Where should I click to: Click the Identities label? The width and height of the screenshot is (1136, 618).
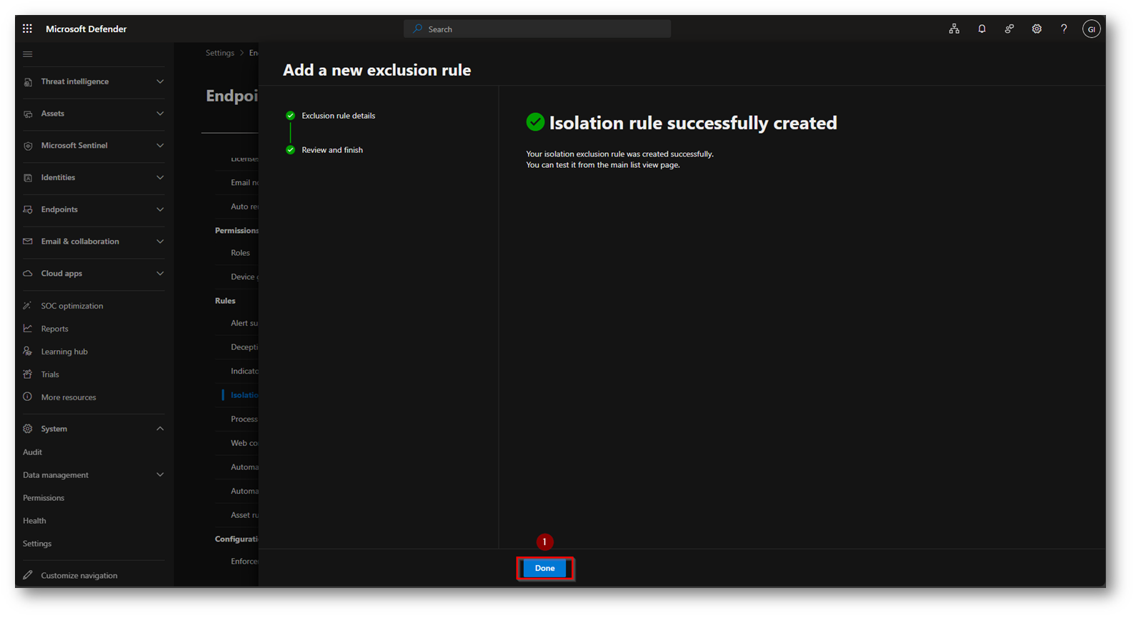coord(58,178)
